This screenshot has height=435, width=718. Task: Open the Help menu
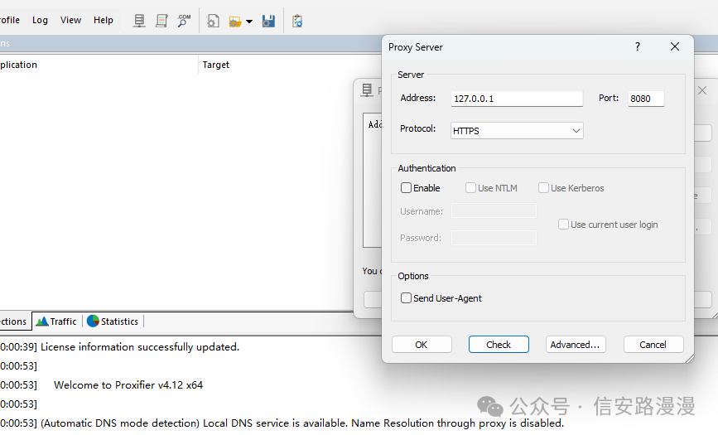103,20
